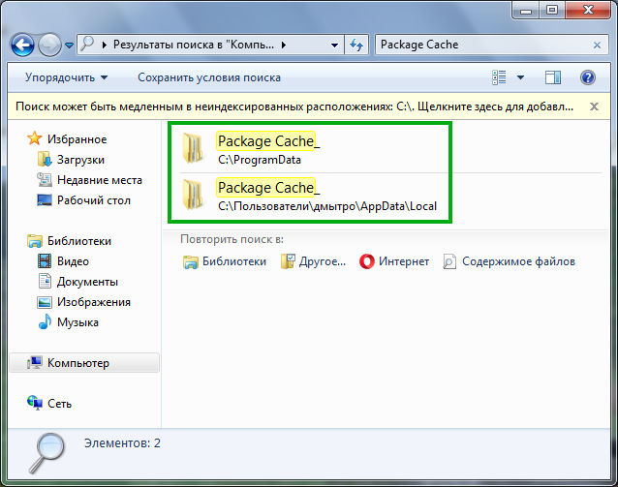Screen dimensions: 618x487
Task: Click the star icon next to Избранное
Action: click(x=34, y=138)
